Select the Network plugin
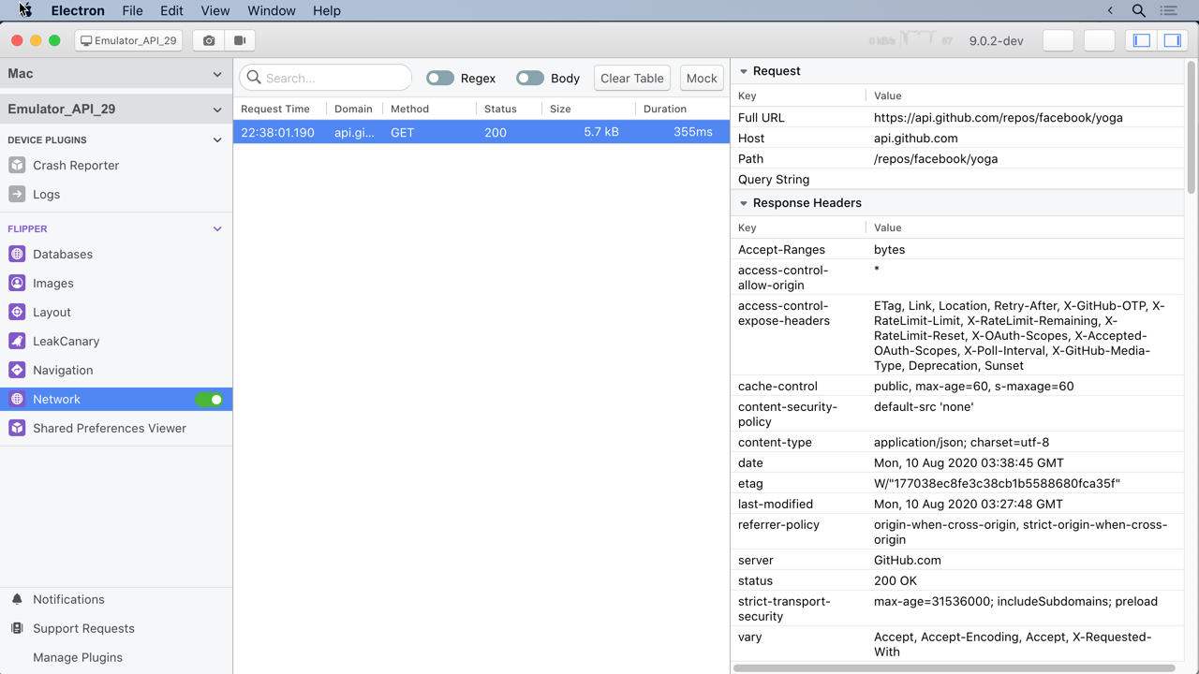Image resolution: width=1199 pixels, height=674 pixels. pos(116,399)
